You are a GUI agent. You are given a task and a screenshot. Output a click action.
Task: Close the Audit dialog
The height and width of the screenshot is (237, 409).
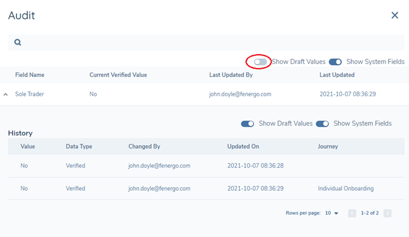point(395,15)
